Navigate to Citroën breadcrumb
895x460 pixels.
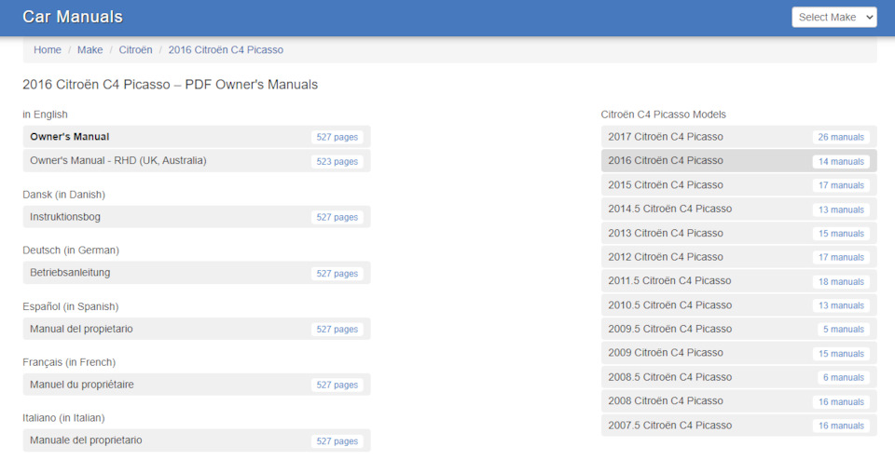[135, 49]
